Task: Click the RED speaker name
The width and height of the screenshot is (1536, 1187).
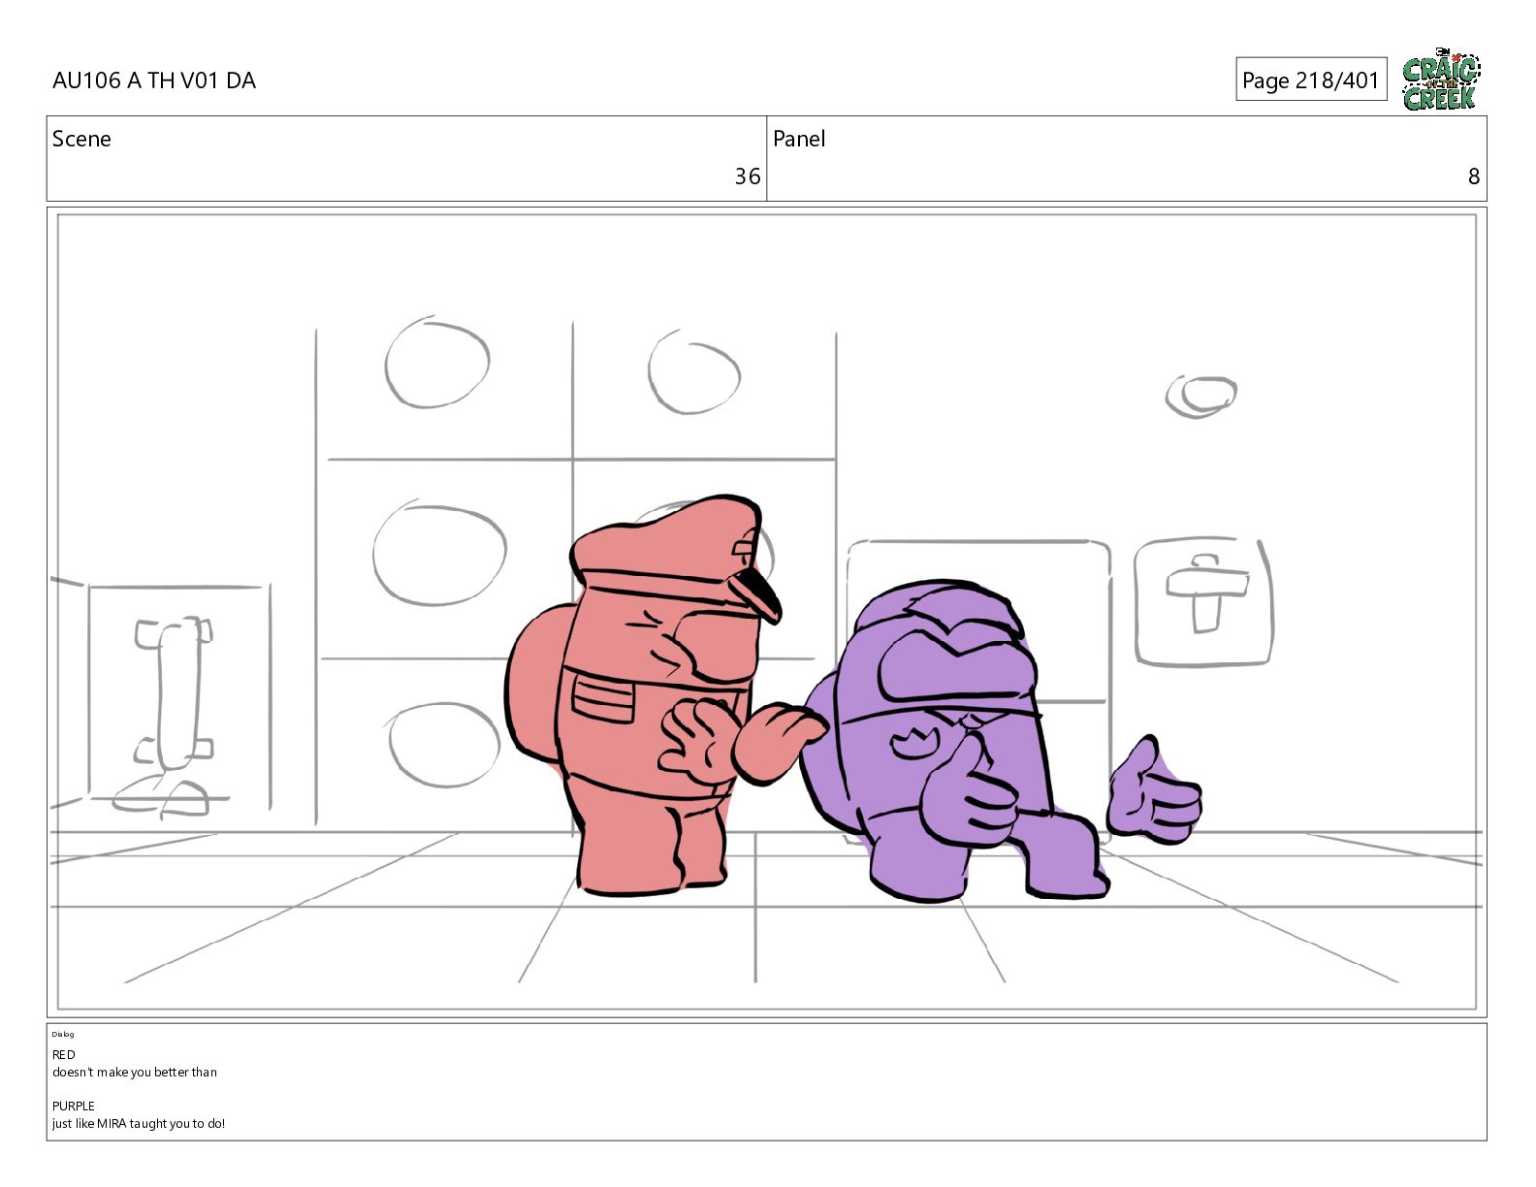Action: click(64, 1054)
